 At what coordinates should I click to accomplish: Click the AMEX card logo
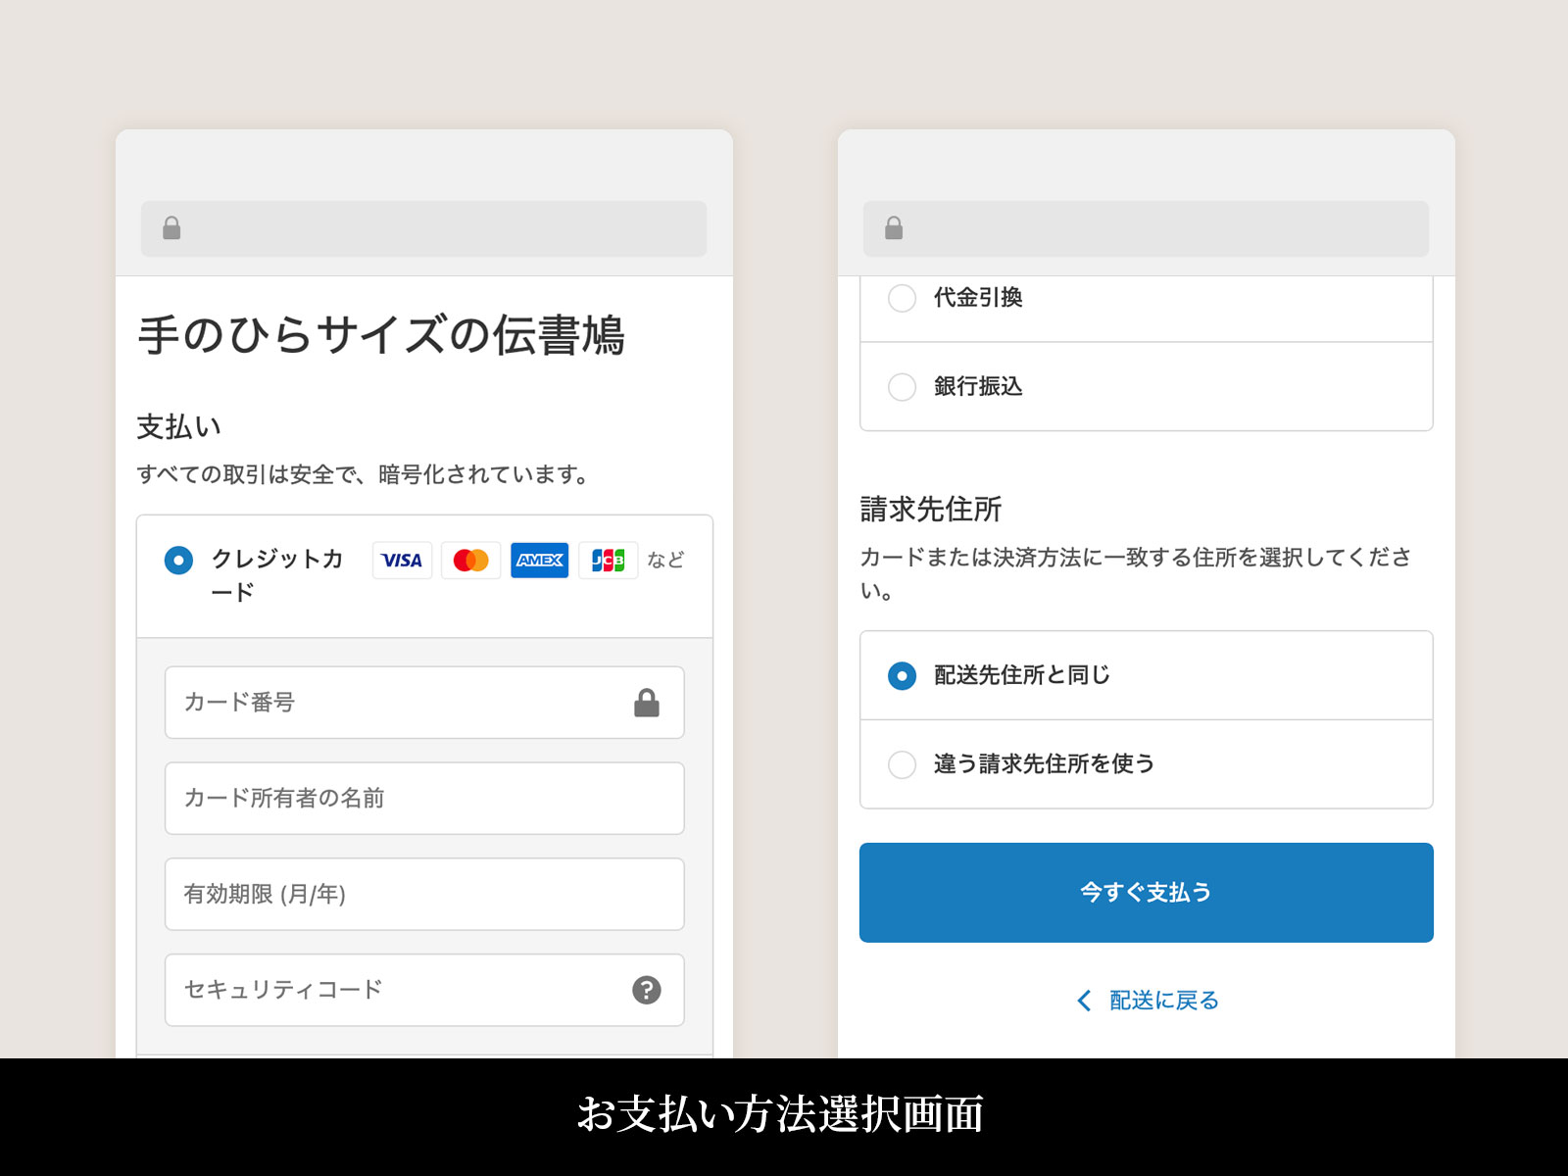pyautogui.click(x=539, y=561)
